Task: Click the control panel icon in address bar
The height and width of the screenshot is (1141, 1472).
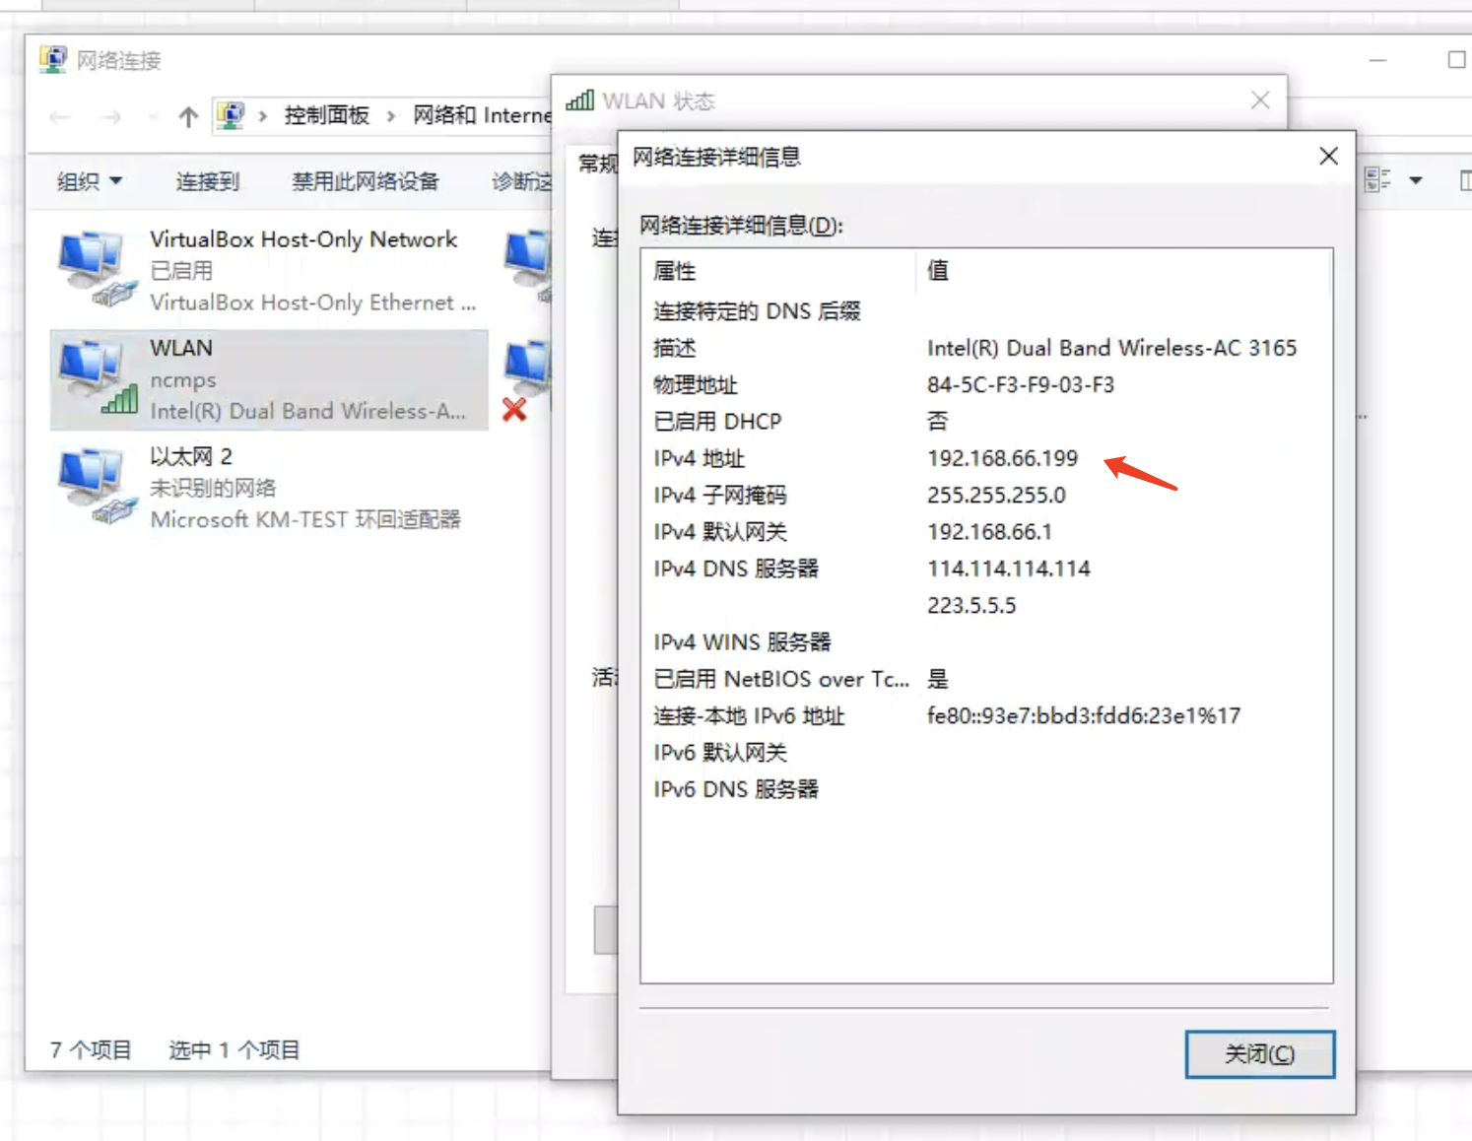Action: (231, 116)
